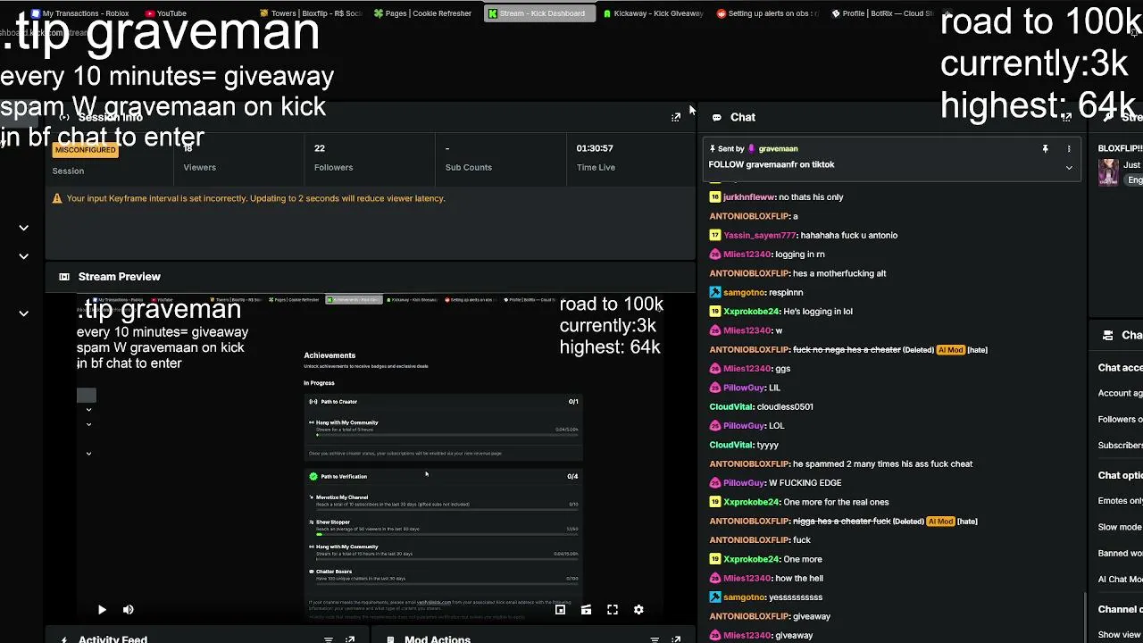1143x643 pixels.
Task: Click the first AI Mod badge
Action: pos(950,350)
